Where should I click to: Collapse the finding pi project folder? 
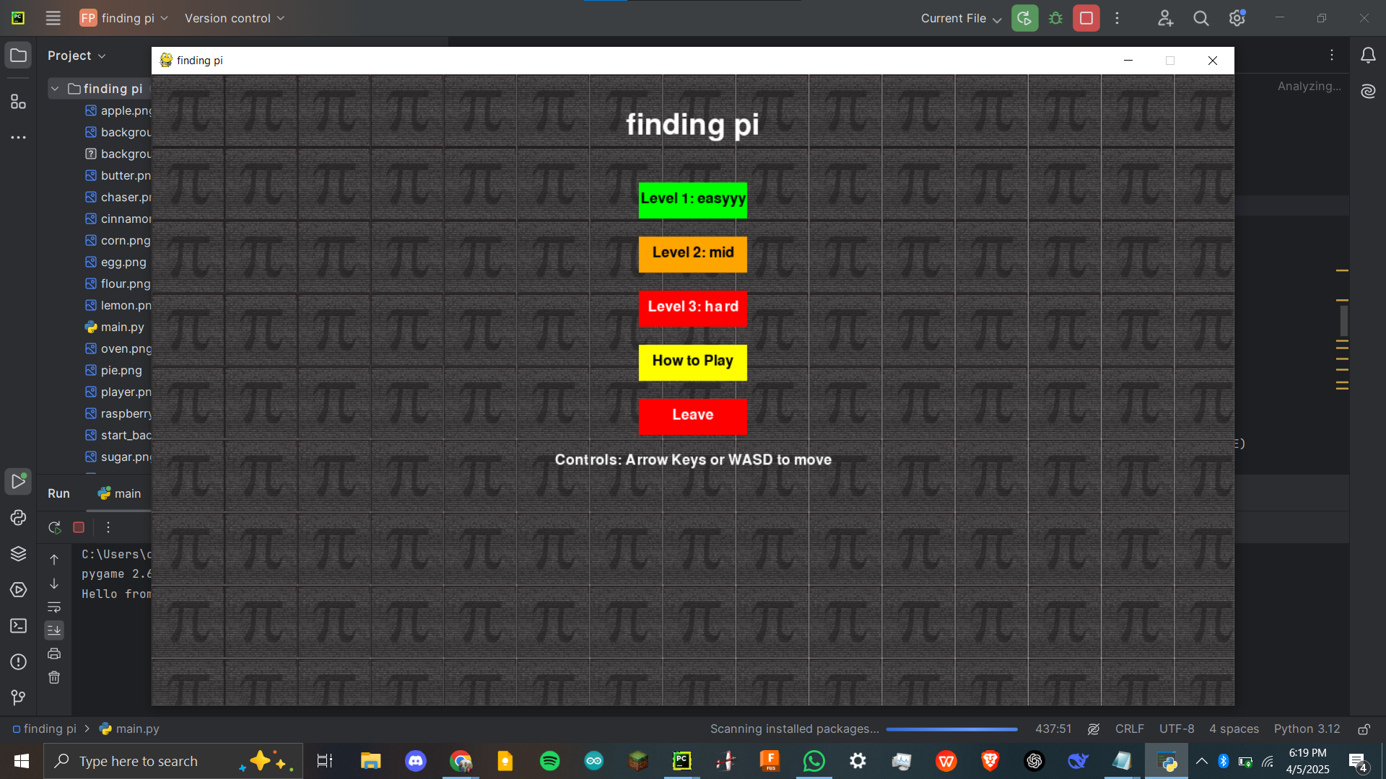point(55,88)
